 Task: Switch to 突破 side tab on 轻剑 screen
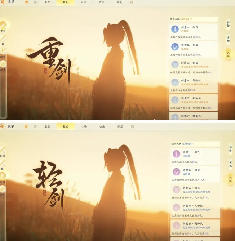(x=230, y=164)
